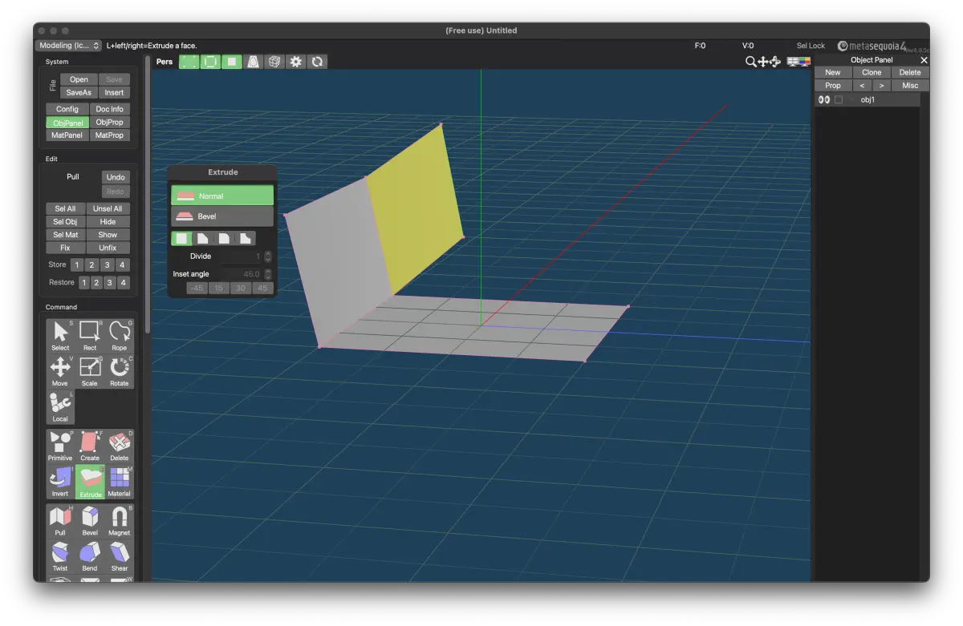The image size is (963, 626).
Task: Activate the Rotate command icon
Action: [120, 371]
